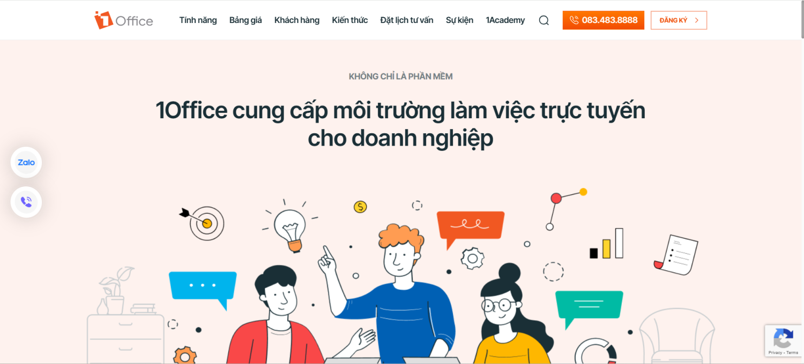Click the 083.483.8888 hotline button
Screen dimensions: 804x364
604,20
